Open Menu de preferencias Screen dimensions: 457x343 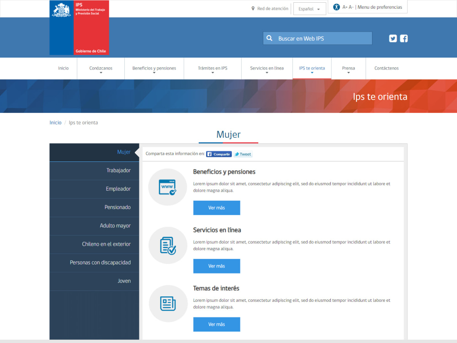(x=380, y=7)
